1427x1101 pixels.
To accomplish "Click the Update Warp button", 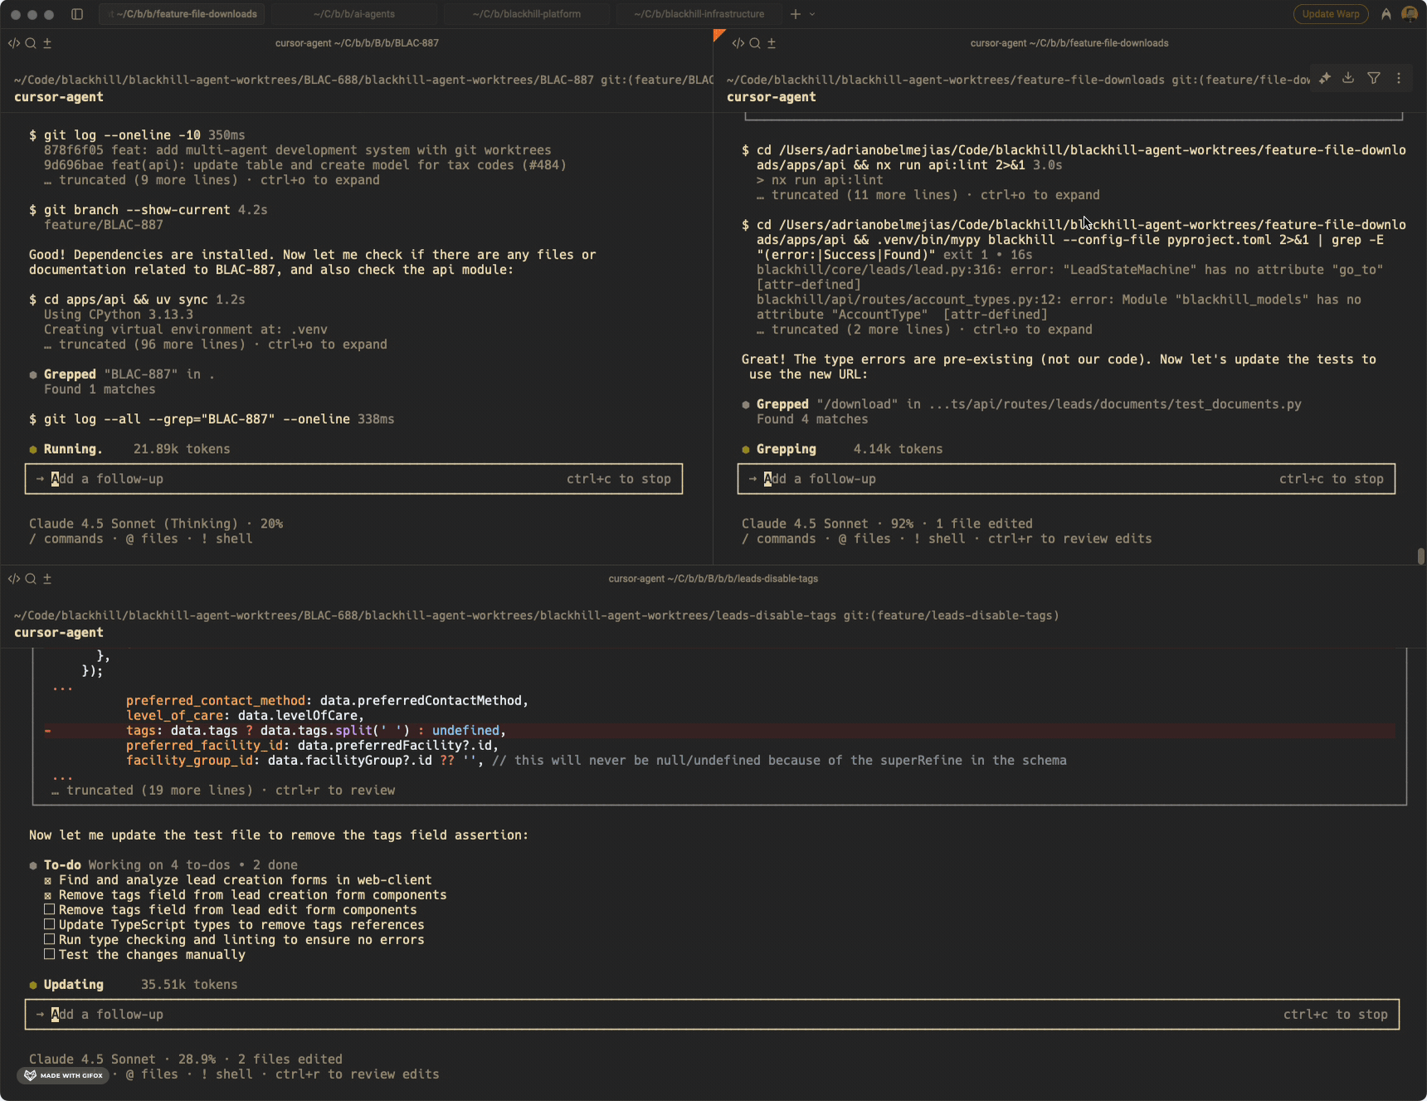I will [1330, 14].
